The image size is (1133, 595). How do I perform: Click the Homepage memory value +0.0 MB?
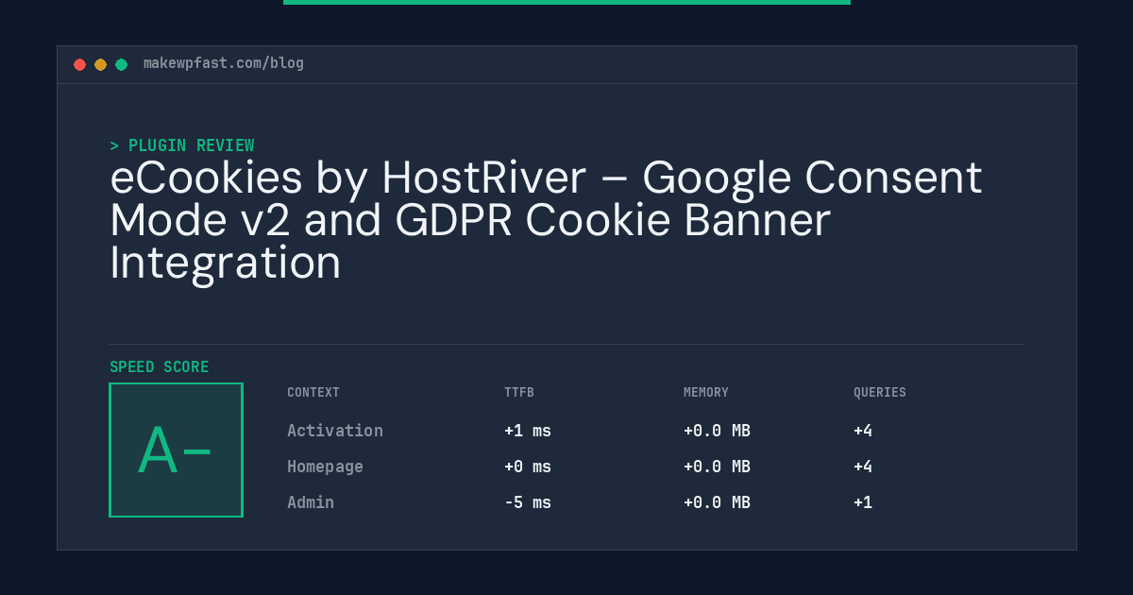pos(717,467)
